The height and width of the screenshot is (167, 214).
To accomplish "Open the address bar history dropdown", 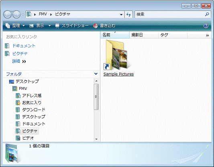I will coord(121,14).
